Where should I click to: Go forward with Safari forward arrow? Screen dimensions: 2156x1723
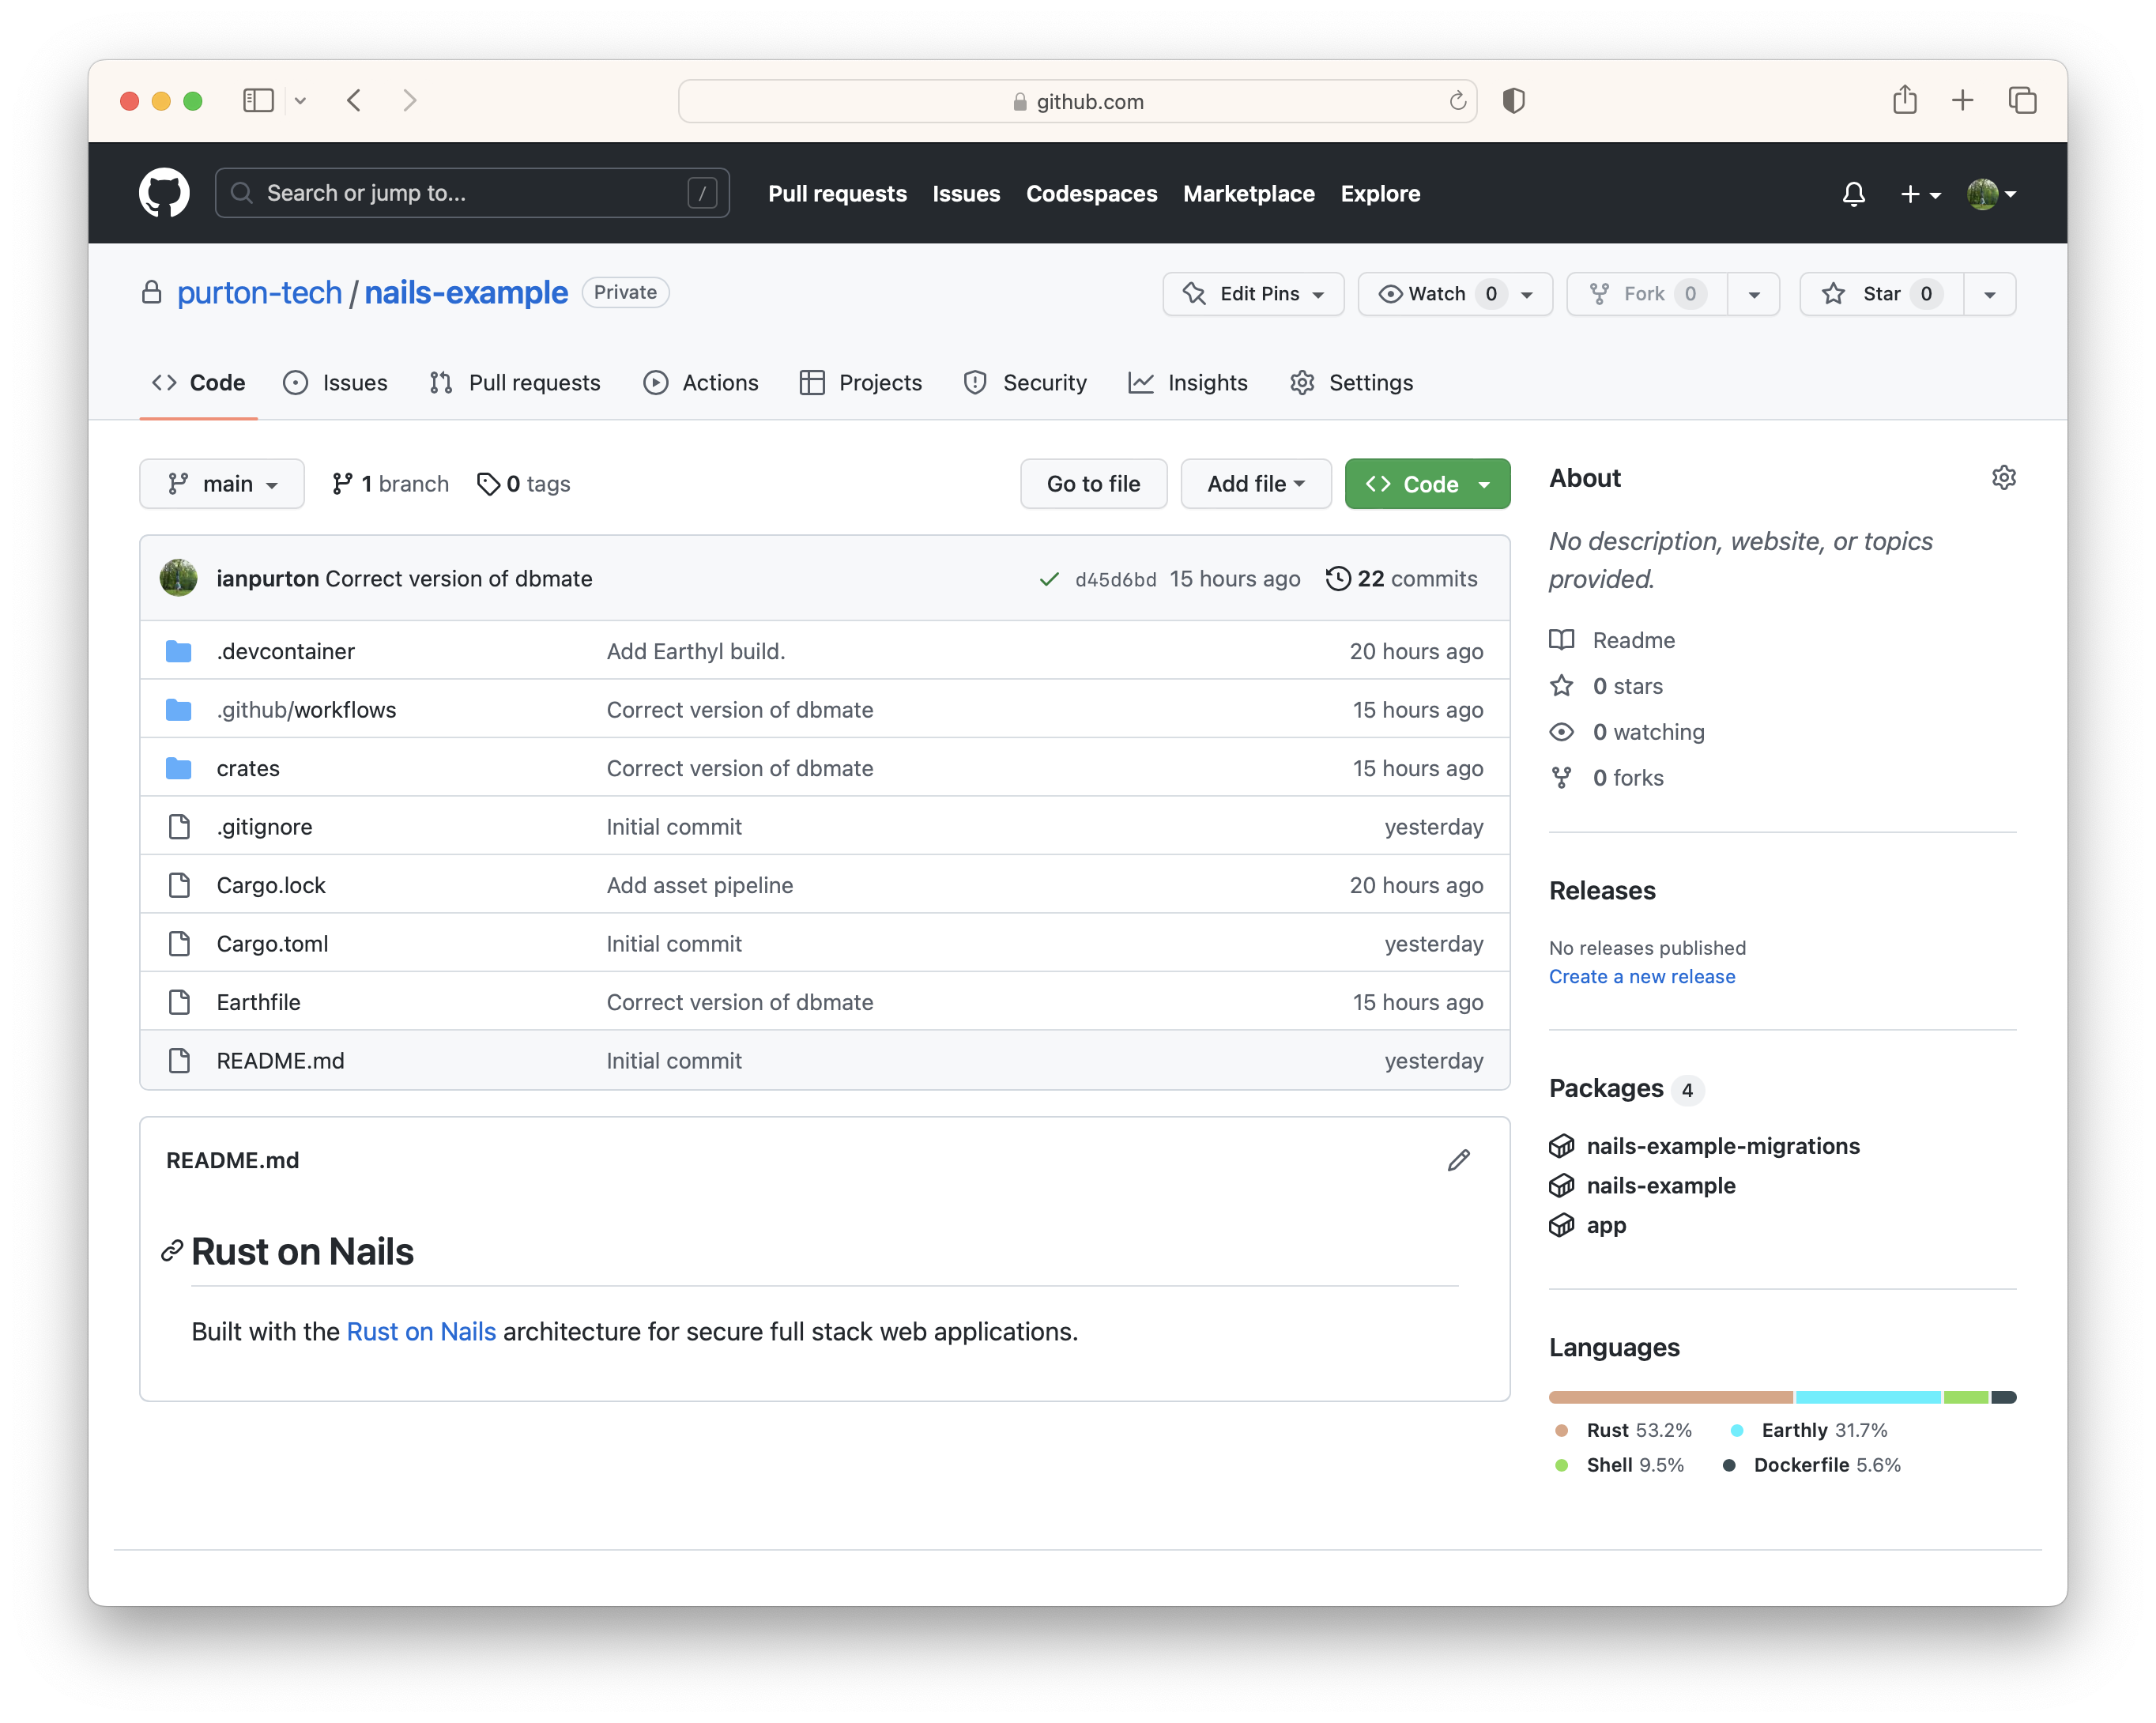409,100
